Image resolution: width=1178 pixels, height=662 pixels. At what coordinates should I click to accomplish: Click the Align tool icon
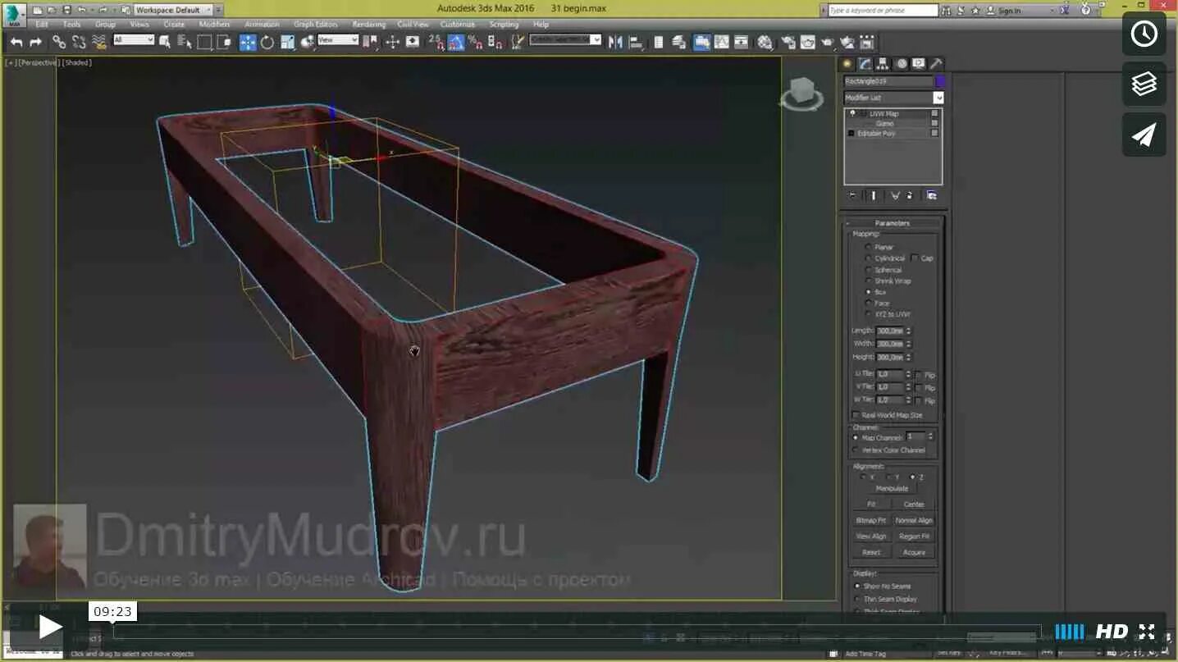tap(636, 42)
